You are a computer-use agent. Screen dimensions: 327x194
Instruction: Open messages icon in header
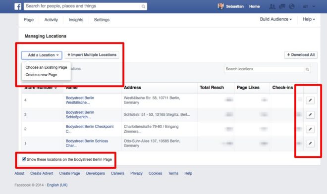coord(282,6)
